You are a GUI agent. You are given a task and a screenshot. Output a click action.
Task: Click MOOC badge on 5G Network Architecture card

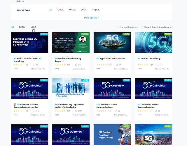[85, 80]
